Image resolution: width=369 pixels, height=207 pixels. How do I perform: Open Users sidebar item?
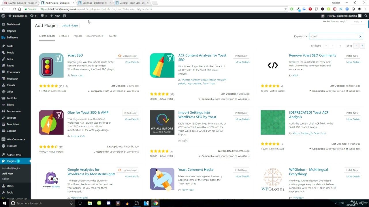(x=10, y=186)
